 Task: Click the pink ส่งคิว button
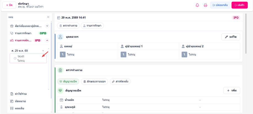tap(240, 5)
